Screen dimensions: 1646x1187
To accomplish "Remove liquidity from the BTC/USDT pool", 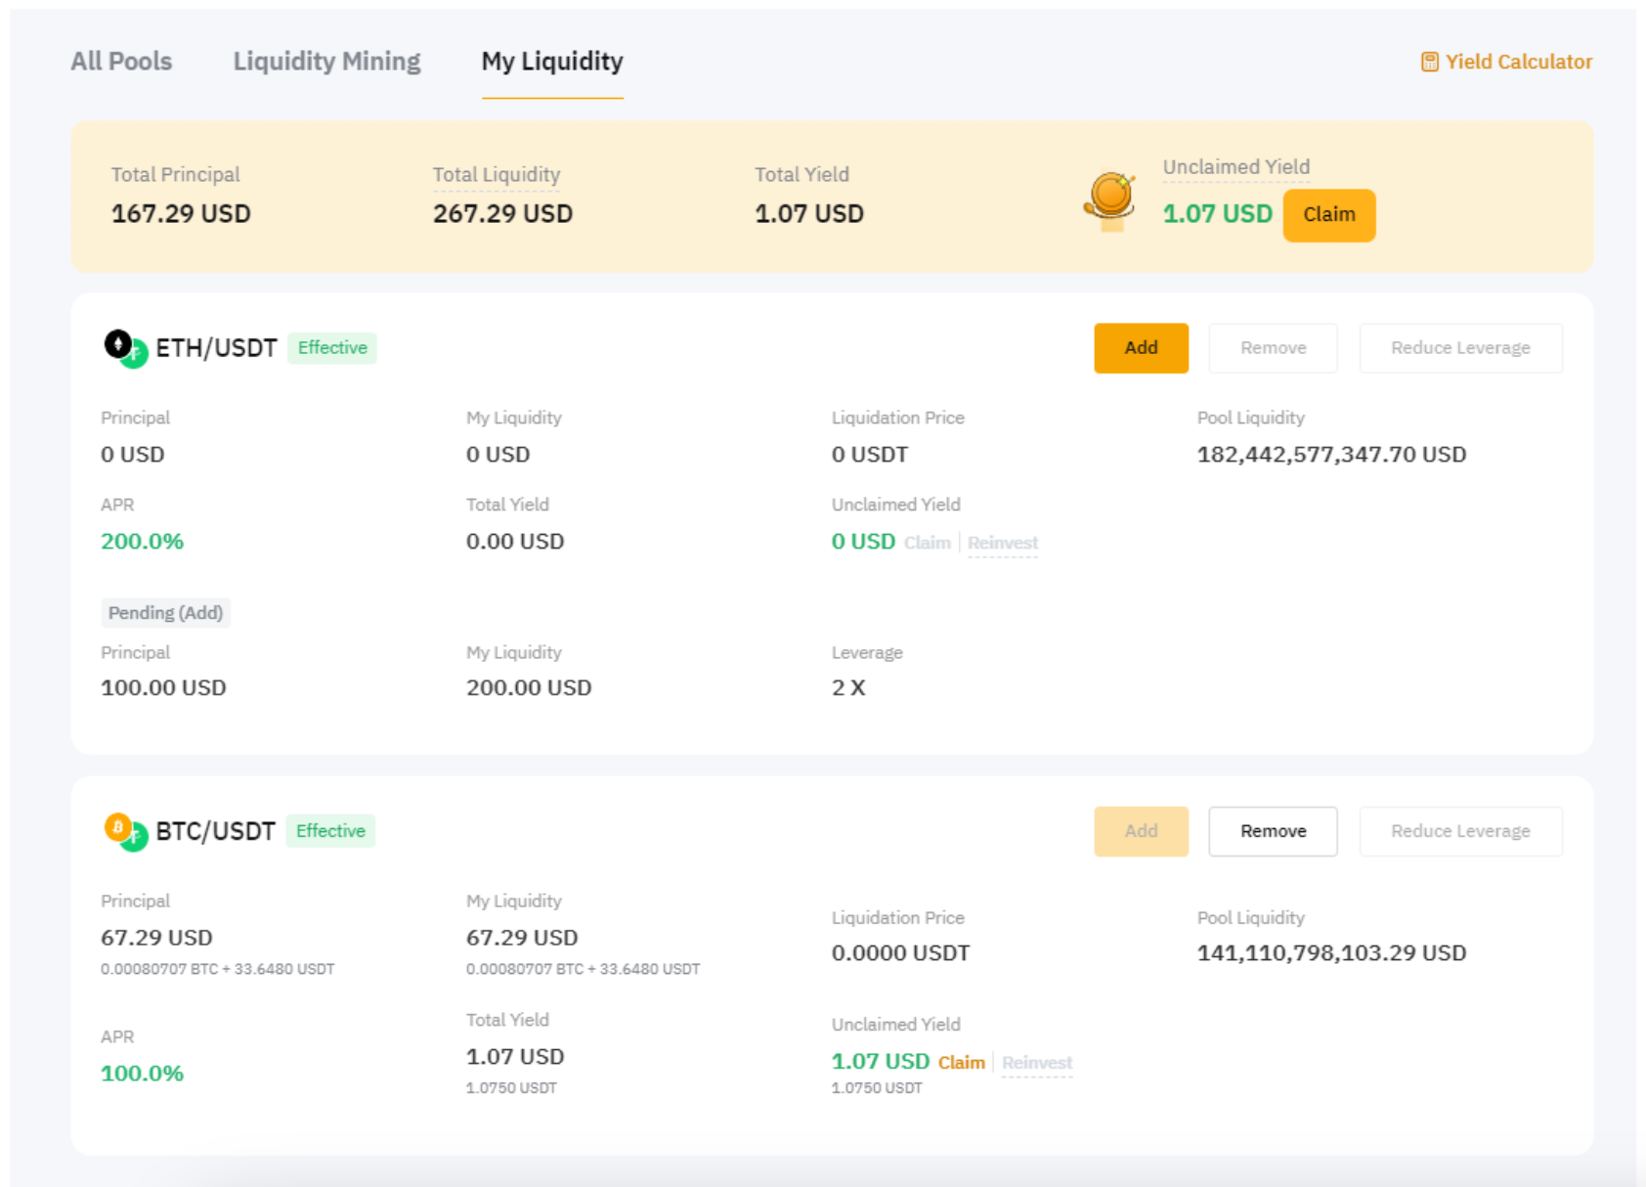I will (x=1273, y=831).
